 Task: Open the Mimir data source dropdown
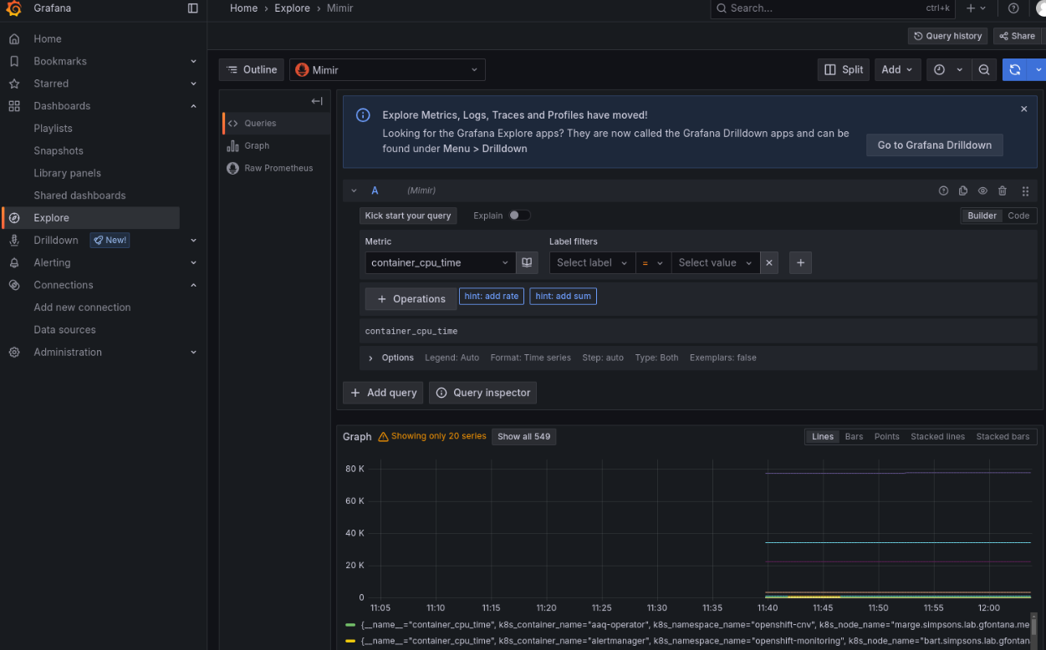(x=387, y=70)
